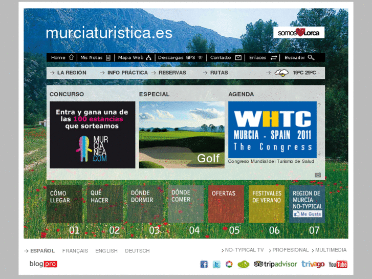Image resolution: width=372 pixels, height=279 pixels.
Task: Open the Facebook icon in footer
Action: pos(204,264)
